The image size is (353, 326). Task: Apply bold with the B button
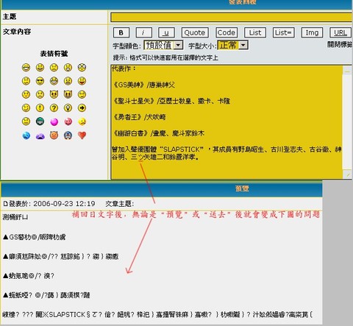click(x=121, y=32)
